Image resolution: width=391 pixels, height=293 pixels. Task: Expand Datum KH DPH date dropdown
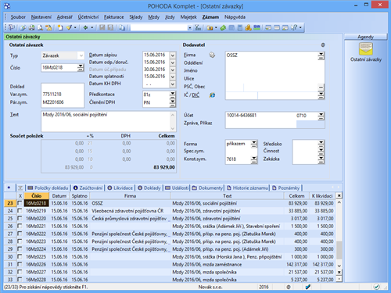(173, 84)
